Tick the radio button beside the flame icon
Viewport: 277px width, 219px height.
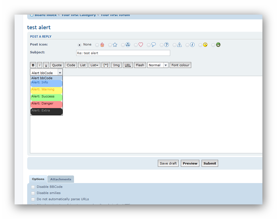[x=97, y=45]
